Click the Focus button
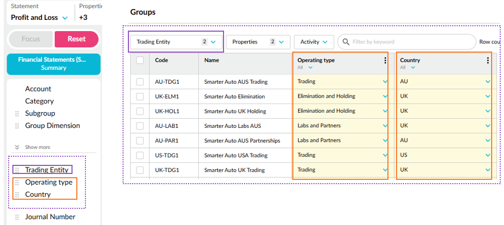This screenshot has width=504, height=225. point(31,39)
